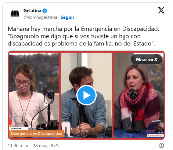Click the Mirar en X button
The width and height of the screenshot is (173, 150).
pyautogui.click(x=146, y=59)
